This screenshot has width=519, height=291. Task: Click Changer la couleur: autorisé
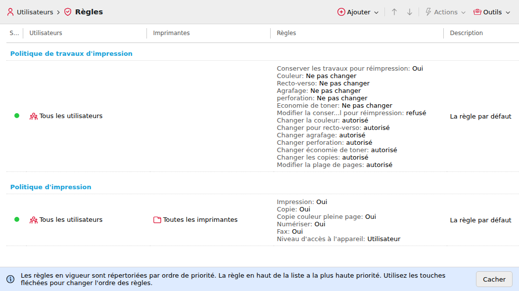pos(323,121)
